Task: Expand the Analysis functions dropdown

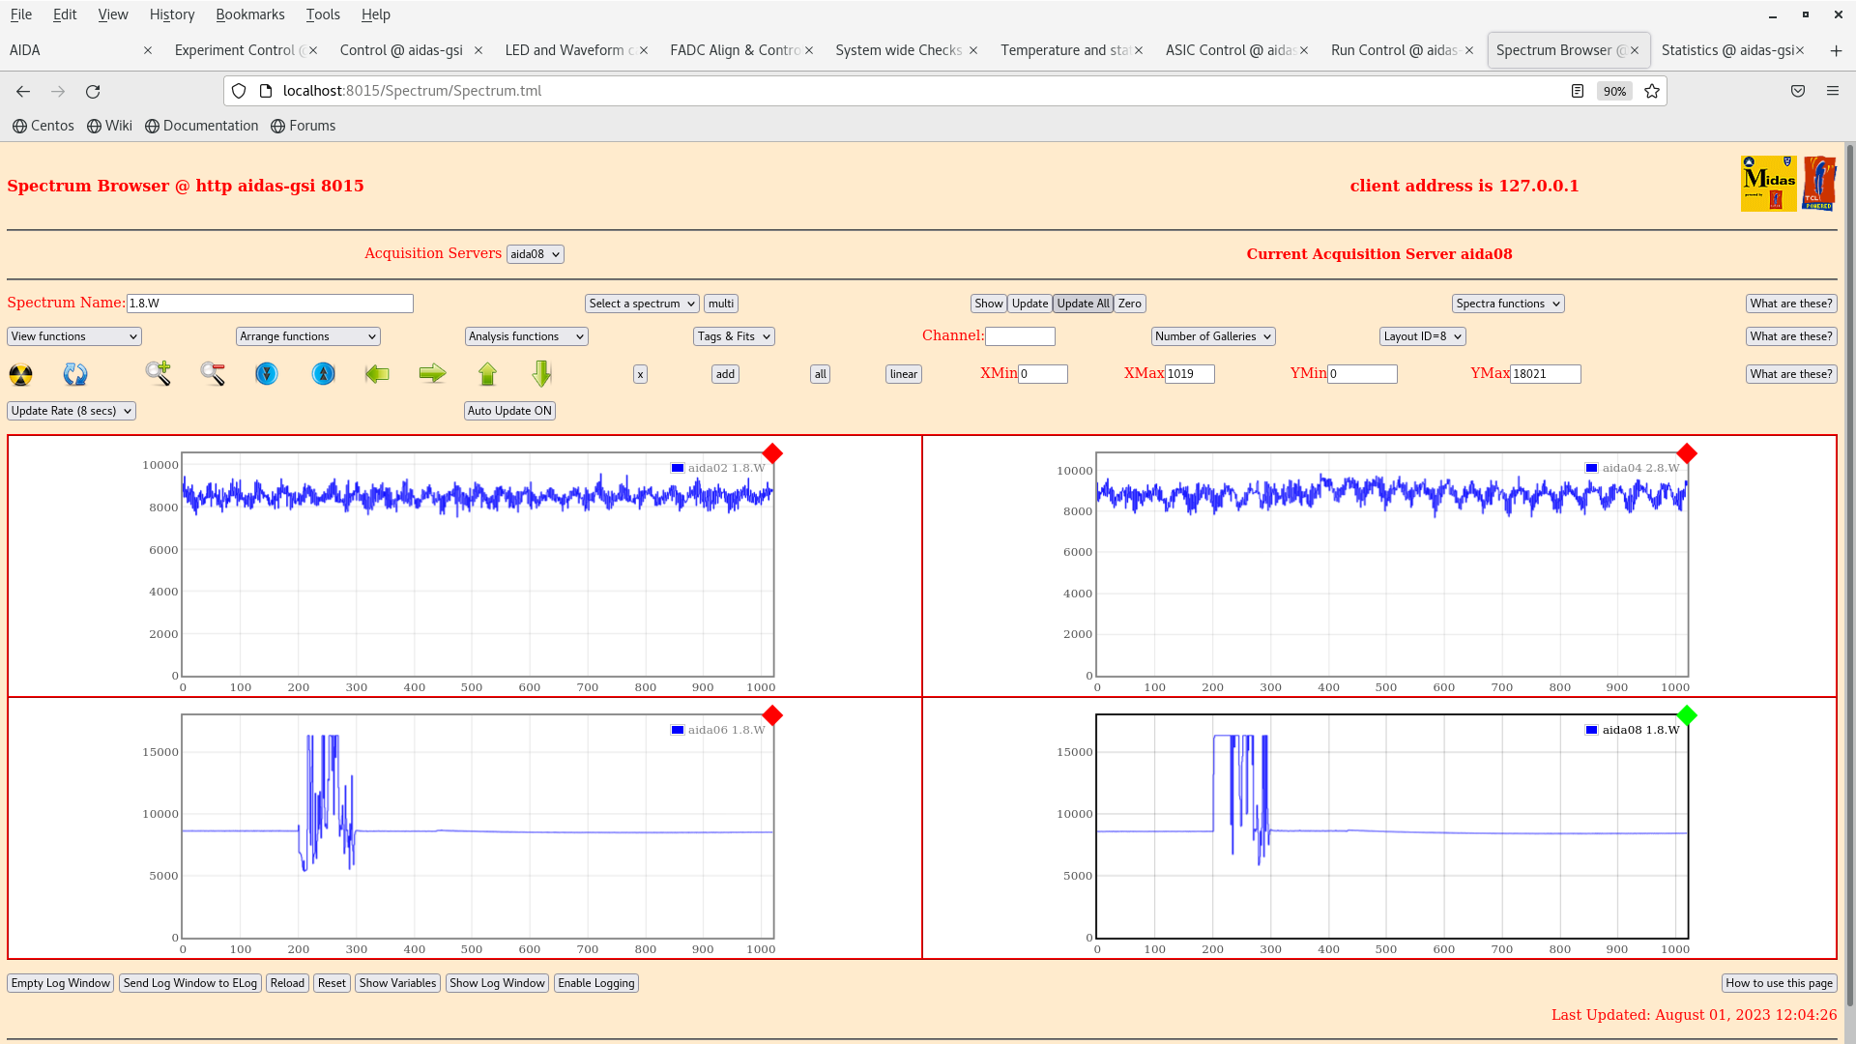Action: [526, 336]
